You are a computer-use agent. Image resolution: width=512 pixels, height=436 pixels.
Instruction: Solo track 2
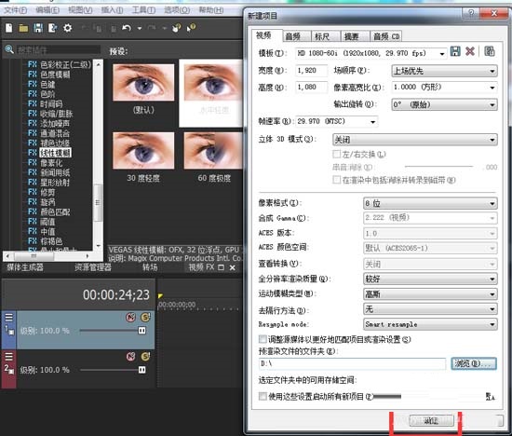(145, 357)
